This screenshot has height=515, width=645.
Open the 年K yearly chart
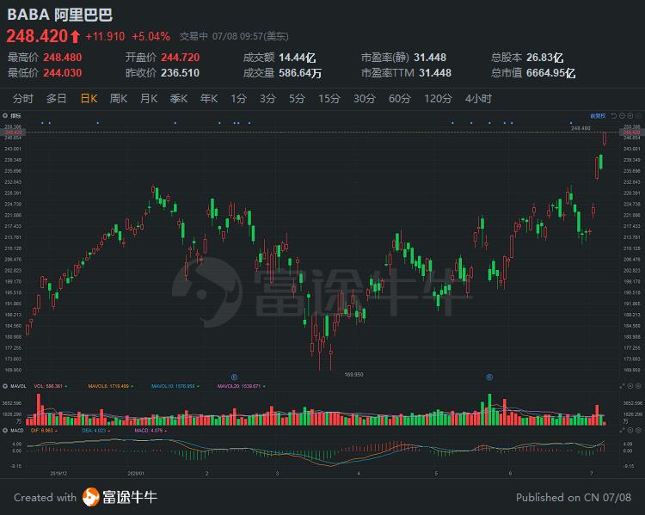(x=209, y=99)
